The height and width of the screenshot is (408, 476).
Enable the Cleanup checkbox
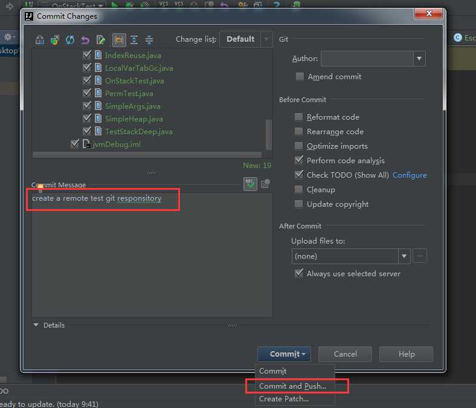(x=299, y=190)
